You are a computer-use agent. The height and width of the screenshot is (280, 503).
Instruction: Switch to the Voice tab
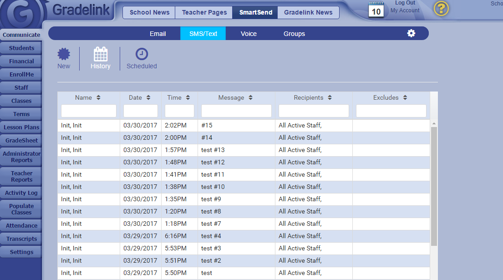point(249,34)
